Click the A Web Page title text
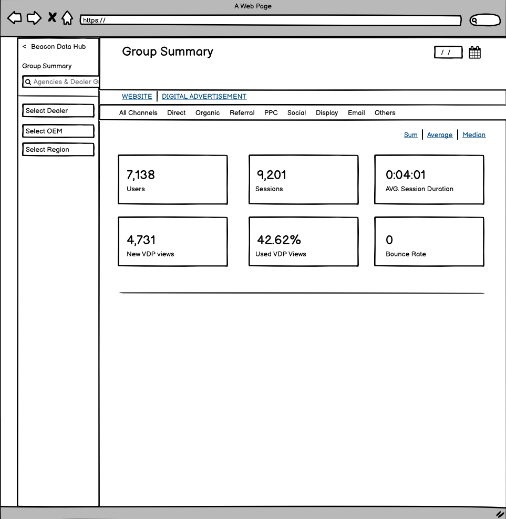The width and height of the screenshot is (506, 519). tap(253, 6)
